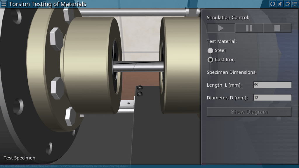Start the simulation with the Play button
Image resolution: width=299 pixels, height=168 pixels.
(x=221, y=28)
